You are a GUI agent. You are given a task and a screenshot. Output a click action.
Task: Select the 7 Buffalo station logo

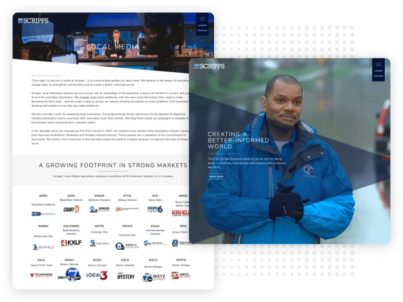[43, 247]
